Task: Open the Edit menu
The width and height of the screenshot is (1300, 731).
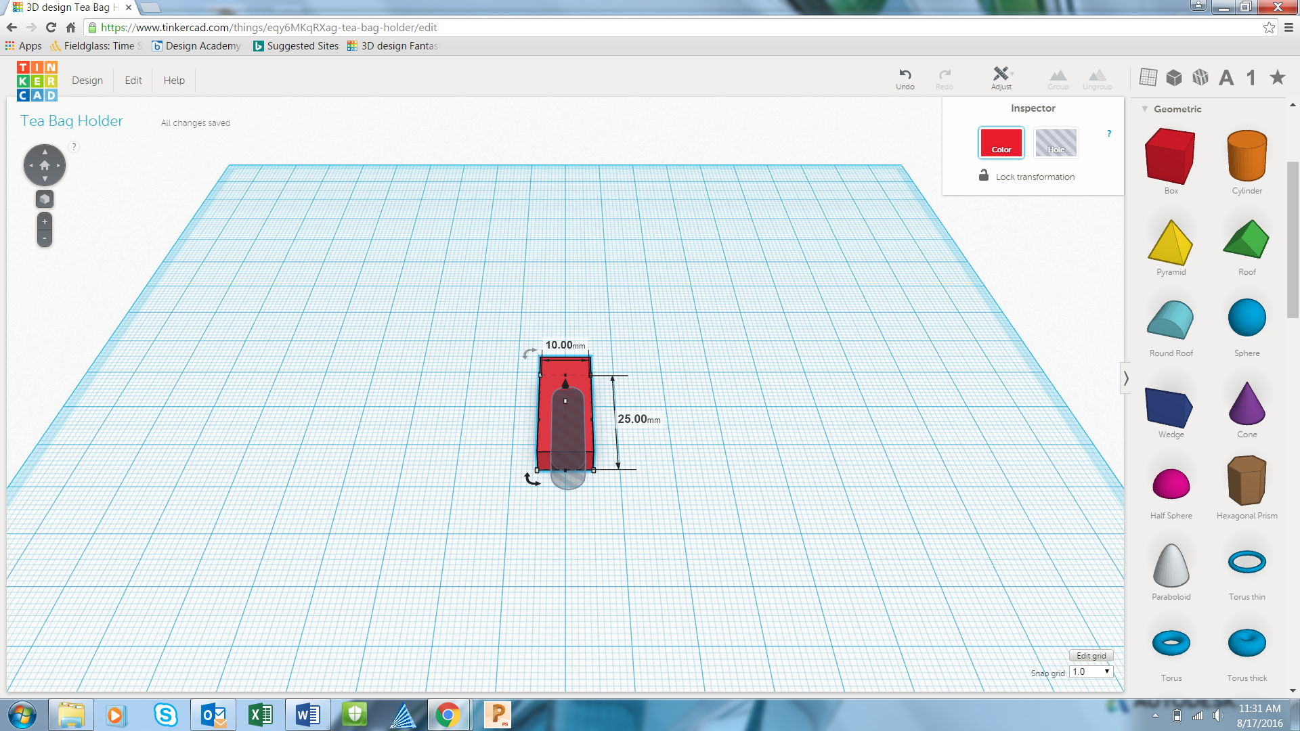Action: tap(133, 80)
